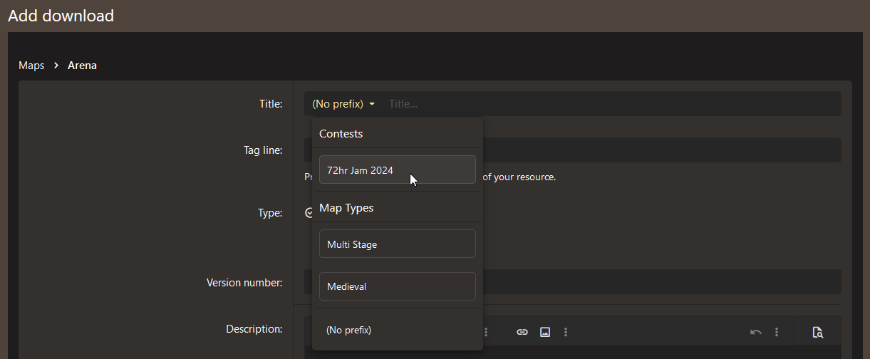Screen dimensions: 870x359
Task: Go to the Maps breadcrumb
Action: click(31, 66)
